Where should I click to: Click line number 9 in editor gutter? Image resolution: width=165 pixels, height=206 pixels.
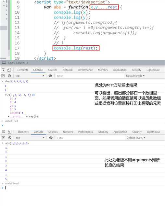pyautogui.click(x=18, y=7)
